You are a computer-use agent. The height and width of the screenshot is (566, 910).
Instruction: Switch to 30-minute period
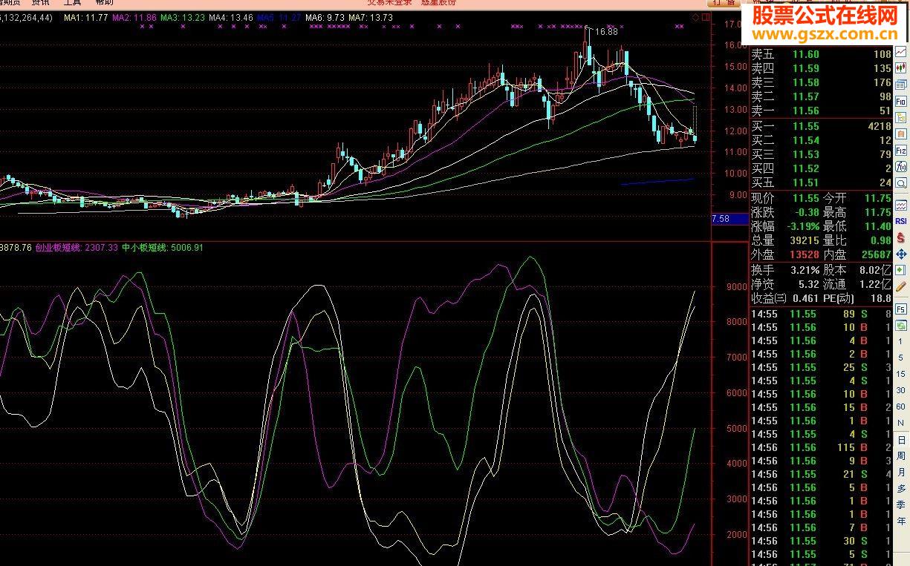(x=901, y=389)
